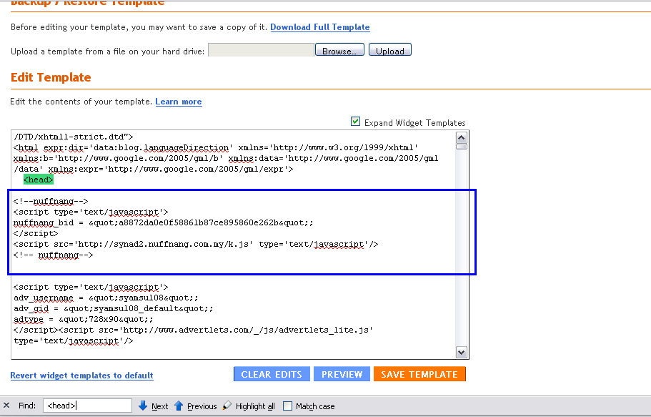This screenshot has height=417, width=651.
Task: Enable the Match case checkbox
Action: point(287,406)
